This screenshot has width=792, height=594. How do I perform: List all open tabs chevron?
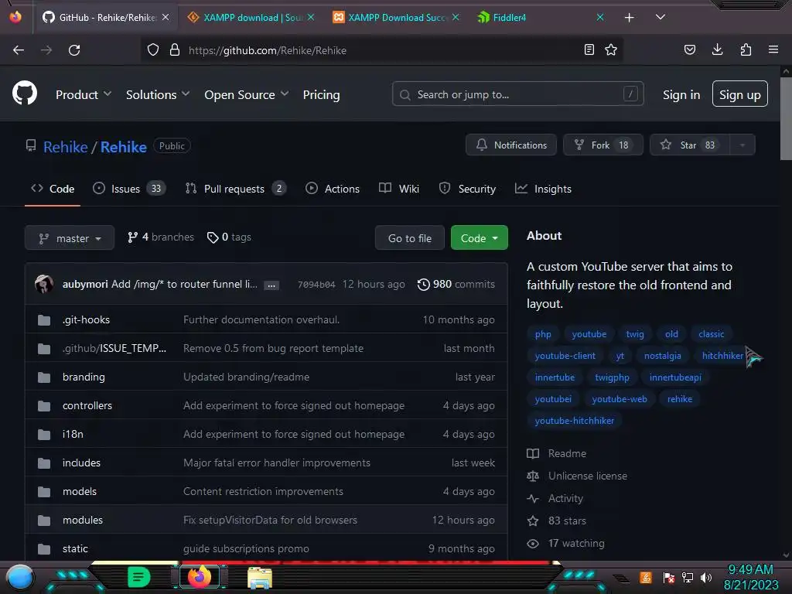coord(661,17)
